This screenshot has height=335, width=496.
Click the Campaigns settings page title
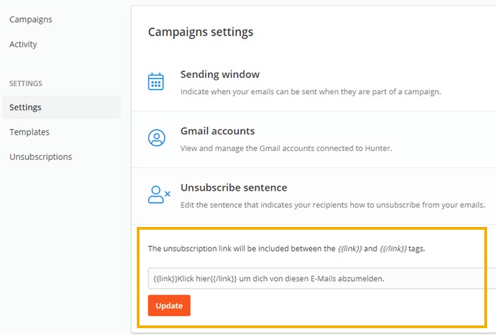pos(200,32)
